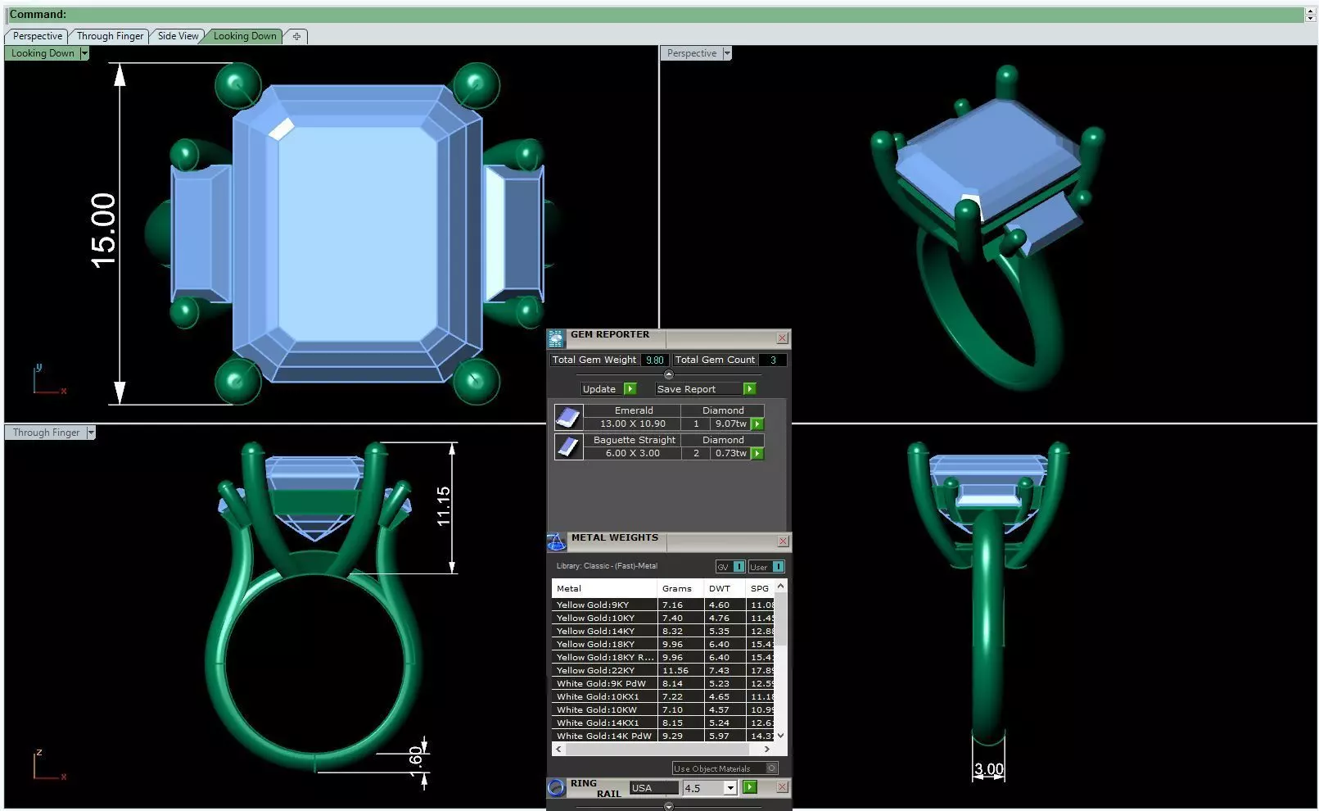Click the Emerald 13.00 X 10.90 size cell
1319x811 pixels.
point(632,424)
